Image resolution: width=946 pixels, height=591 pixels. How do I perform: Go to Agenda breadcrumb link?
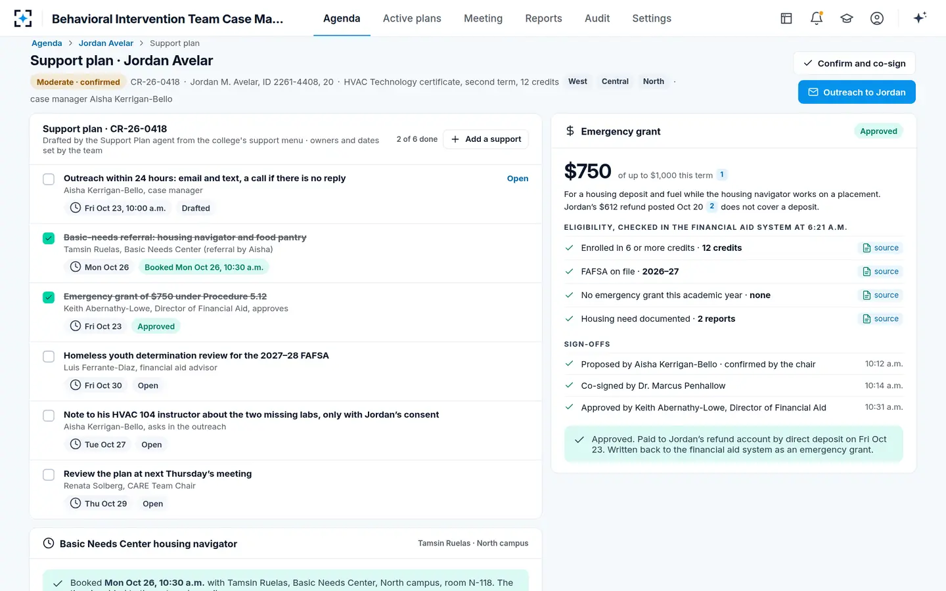tap(47, 43)
